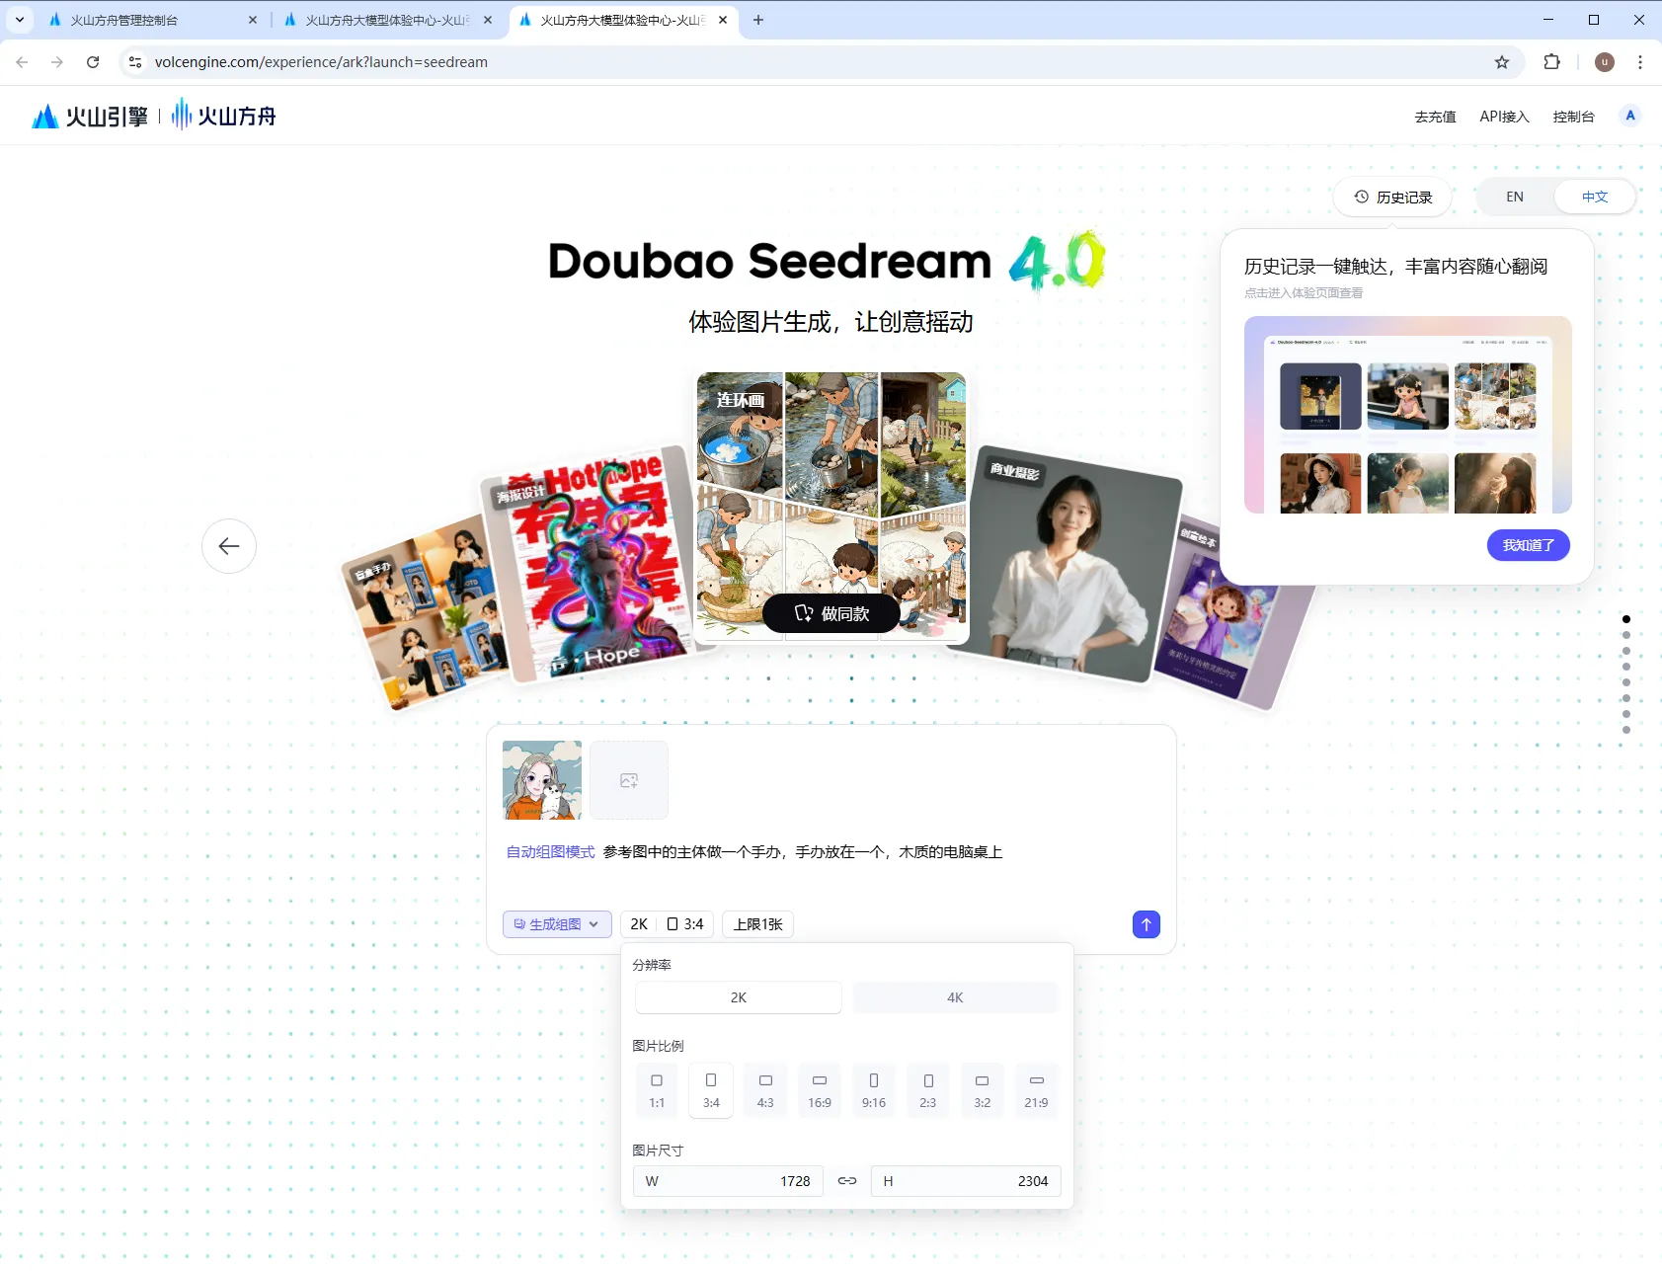Edit the height H field 2304
The image size is (1662, 1271).
(x=966, y=1181)
